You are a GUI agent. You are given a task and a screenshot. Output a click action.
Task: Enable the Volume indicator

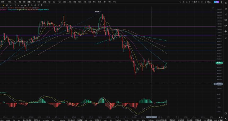(62, 120)
